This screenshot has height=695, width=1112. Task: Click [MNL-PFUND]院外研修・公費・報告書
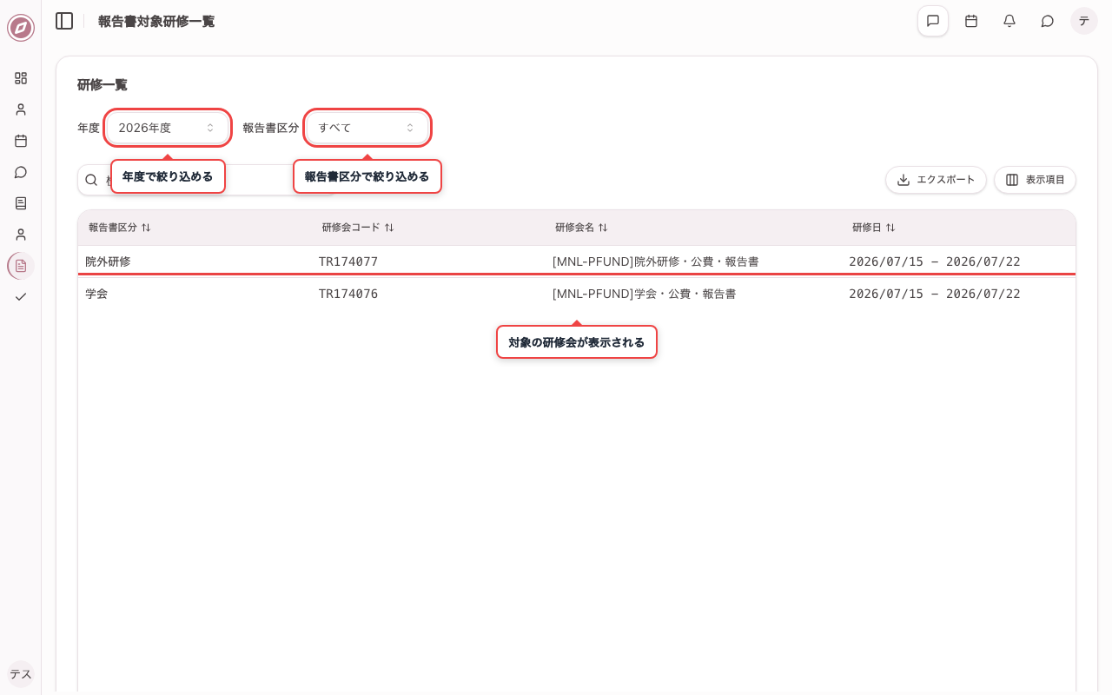656,261
